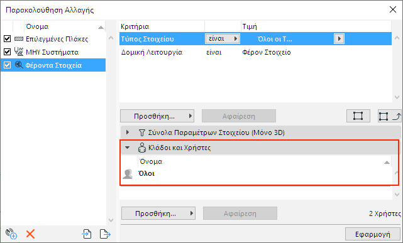Select the Φέροντα Στοιχεία list item

click(x=53, y=65)
